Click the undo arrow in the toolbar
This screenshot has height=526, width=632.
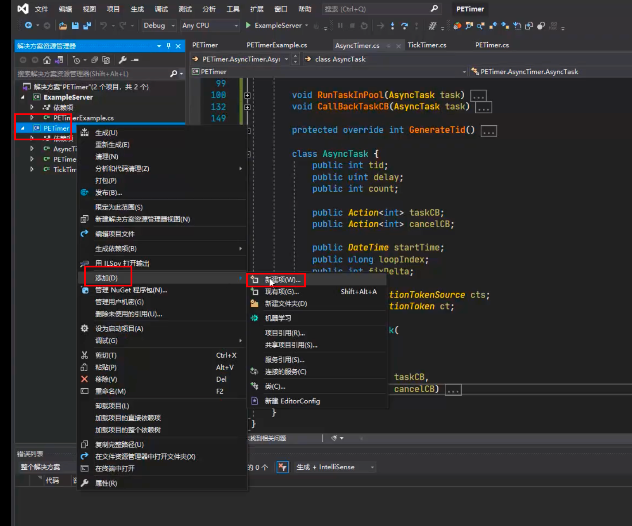pos(103,25)
